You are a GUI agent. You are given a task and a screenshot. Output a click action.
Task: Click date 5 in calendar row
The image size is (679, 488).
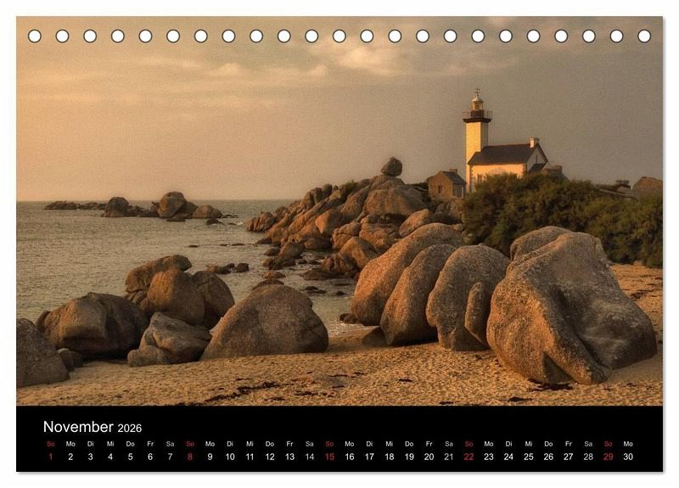131,457
